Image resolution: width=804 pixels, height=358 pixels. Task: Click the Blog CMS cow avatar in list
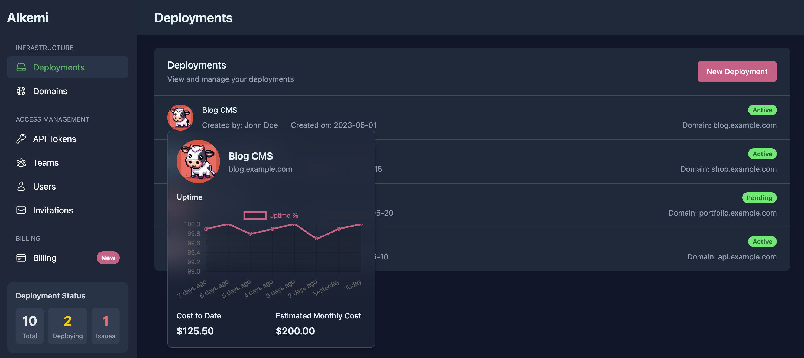[180, 117]
